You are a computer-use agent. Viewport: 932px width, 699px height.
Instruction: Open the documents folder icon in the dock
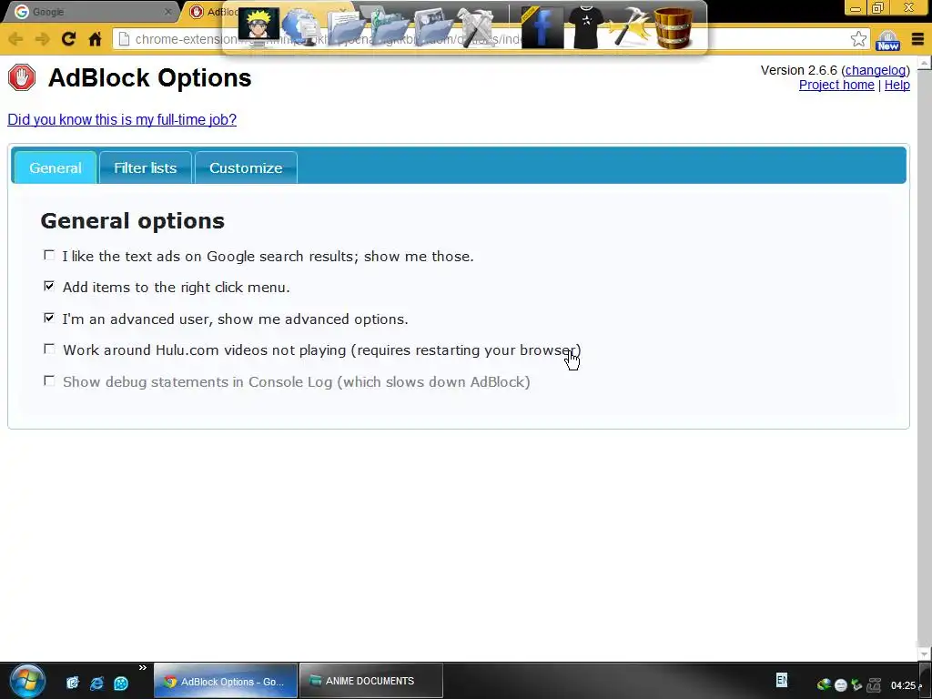click(345, 27)
